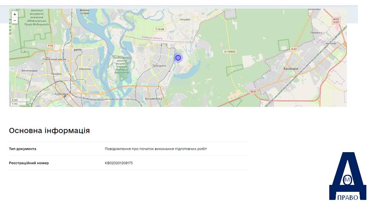Click the T-10-08 road shield
371x208 pixels.
pos(160,29)
